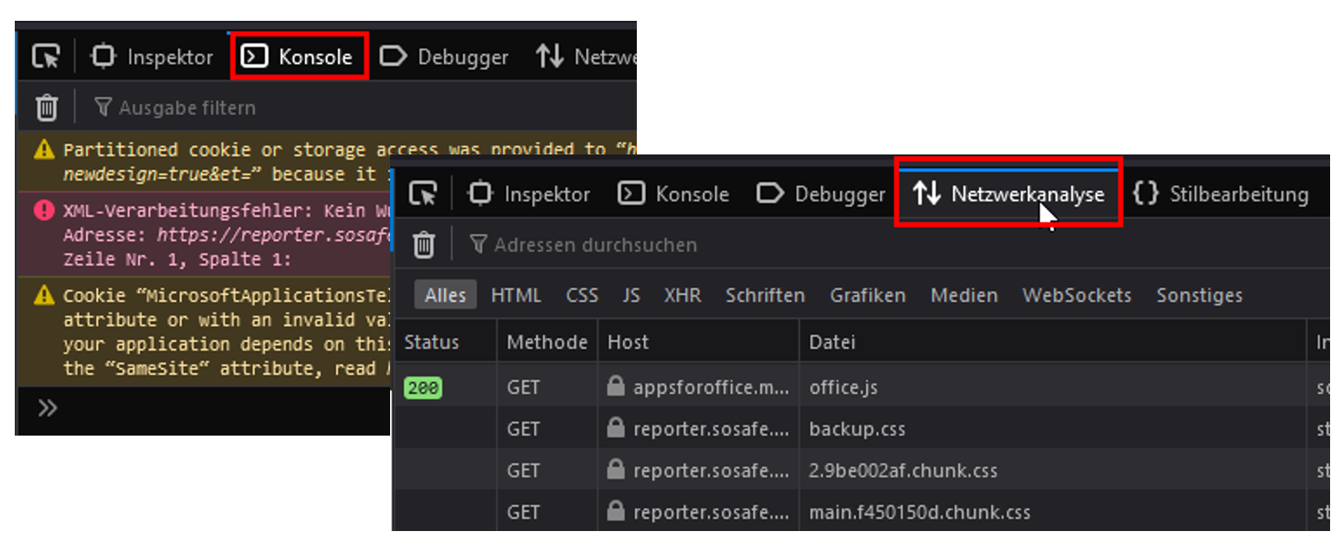
Task: Click the red XML error icon
Action: tap(43, 211)
